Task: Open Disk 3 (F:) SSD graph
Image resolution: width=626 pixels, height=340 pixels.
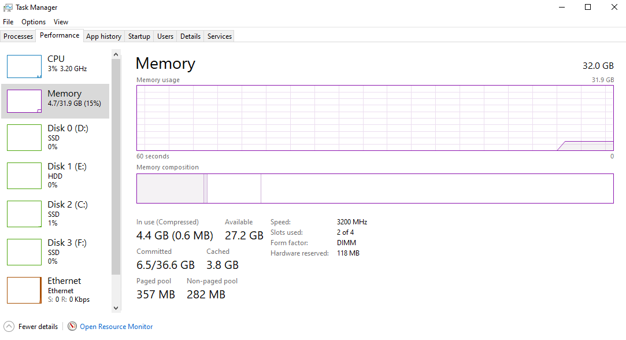Action: pyautogui.click(x=24, y=252)
